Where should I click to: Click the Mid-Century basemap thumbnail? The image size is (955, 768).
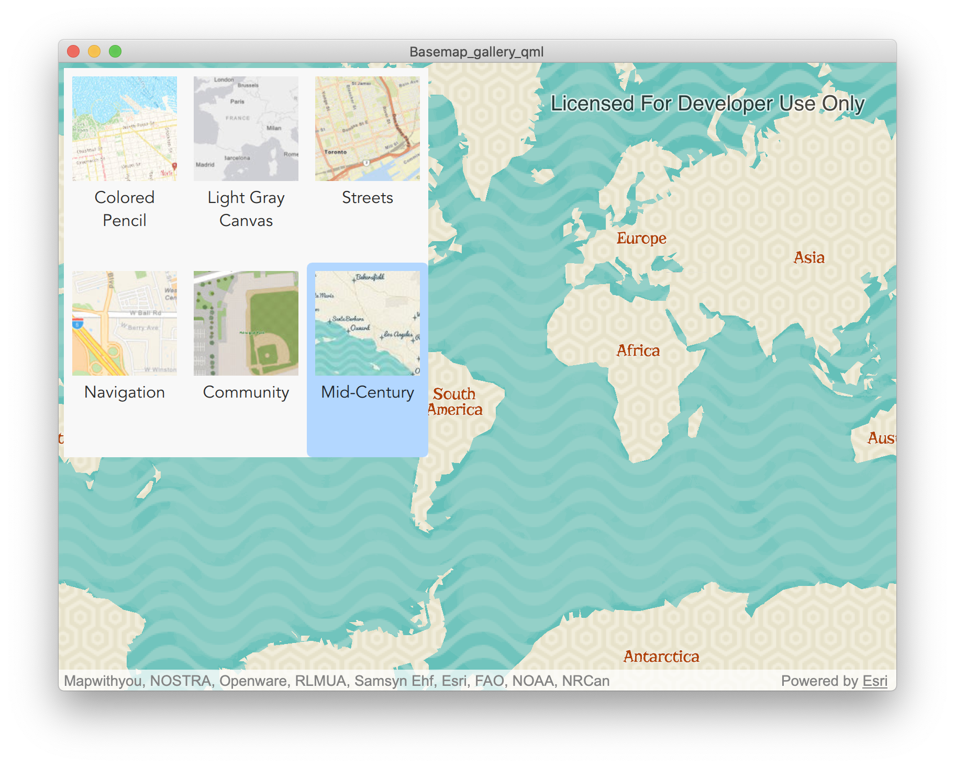pos(368,323)
